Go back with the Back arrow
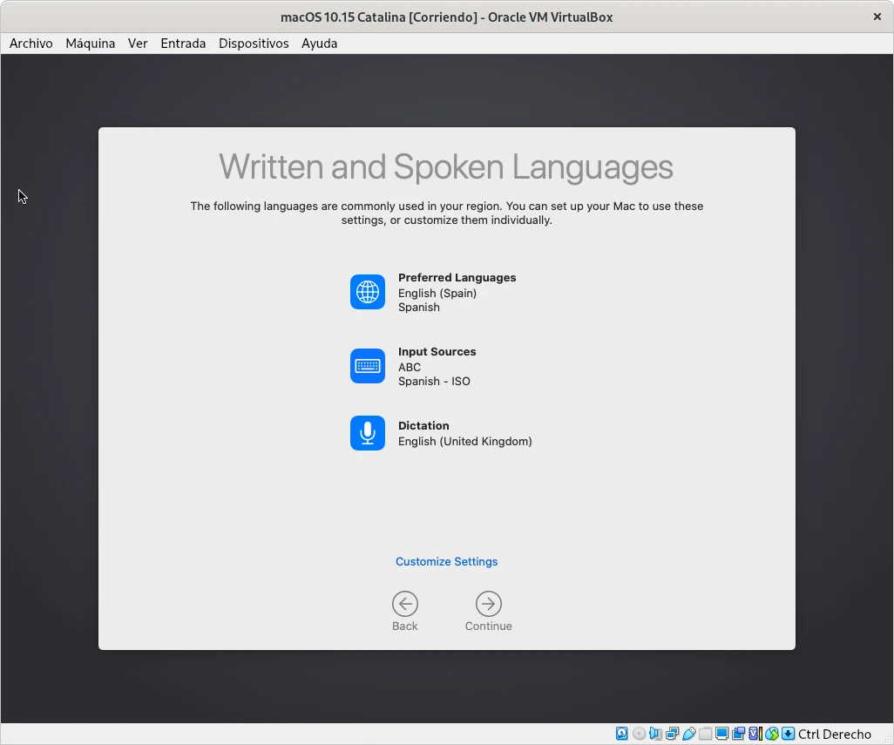This screenshot has height=745, width=894. tap(404, 604)
